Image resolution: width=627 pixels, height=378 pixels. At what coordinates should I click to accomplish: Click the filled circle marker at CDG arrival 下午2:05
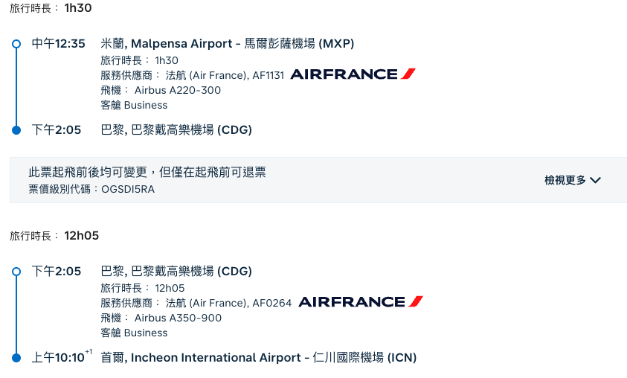click(x=16, y=130)
